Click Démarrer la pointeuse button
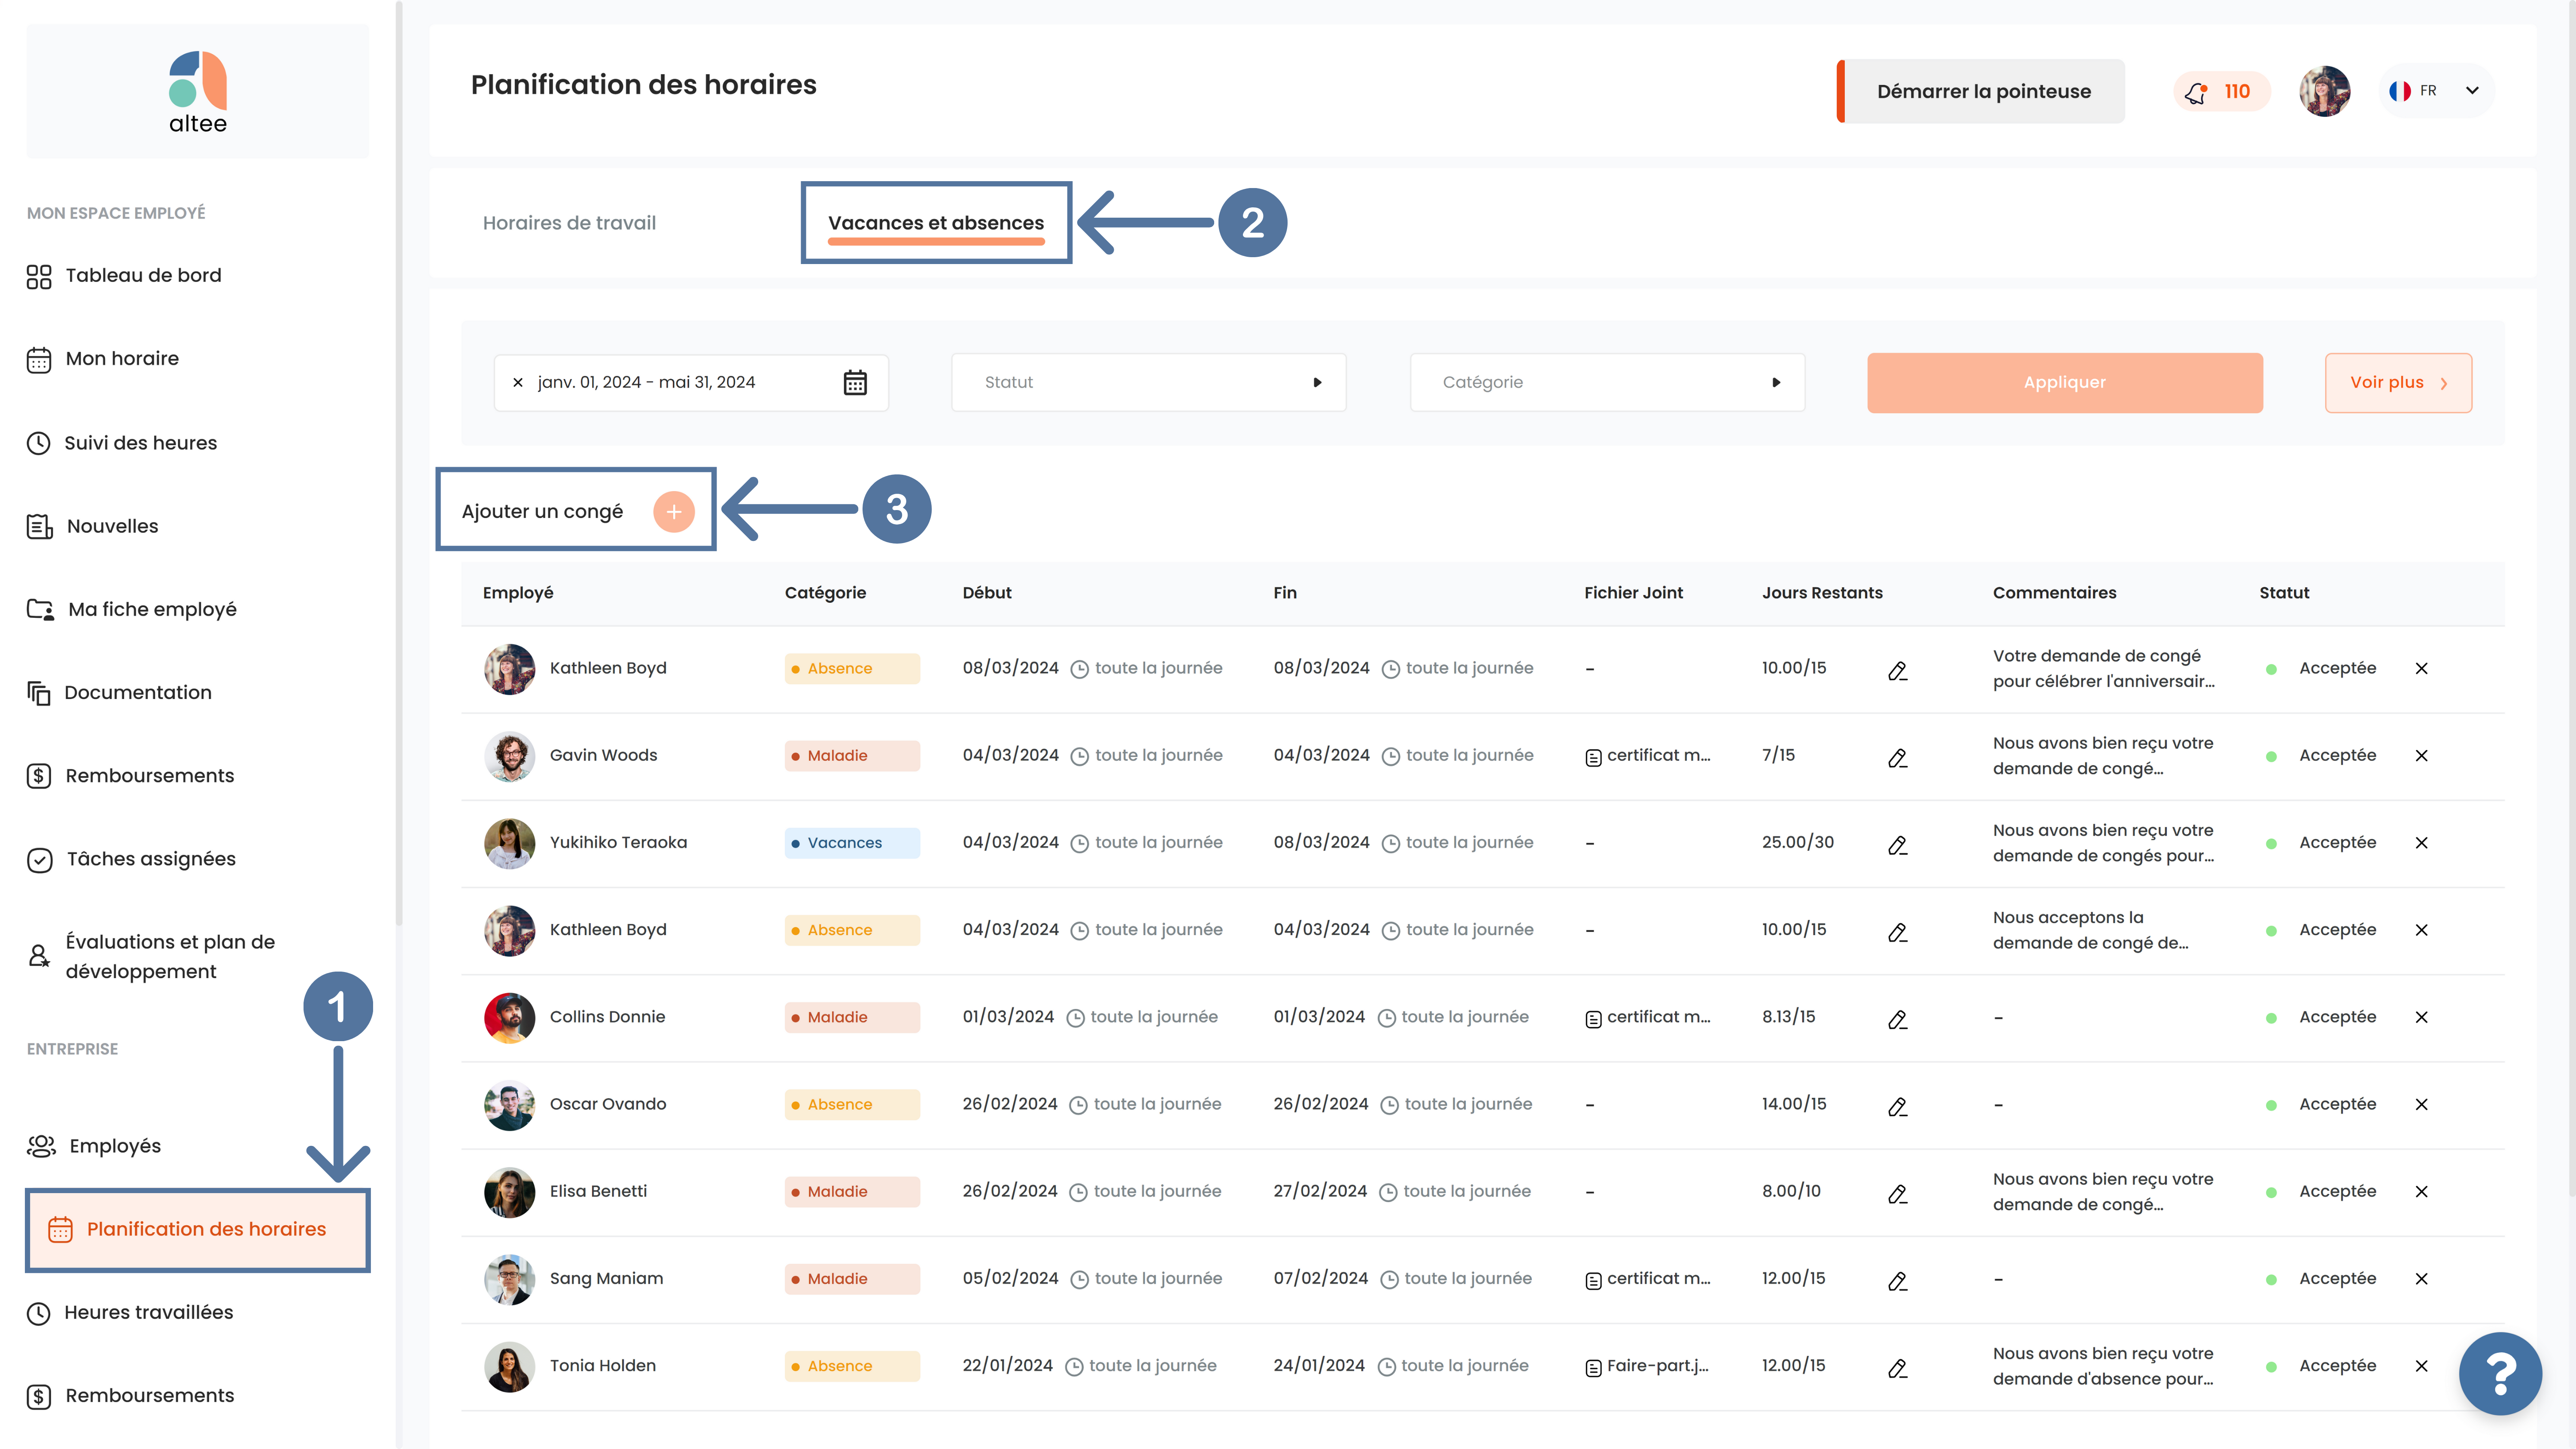 1982,91
